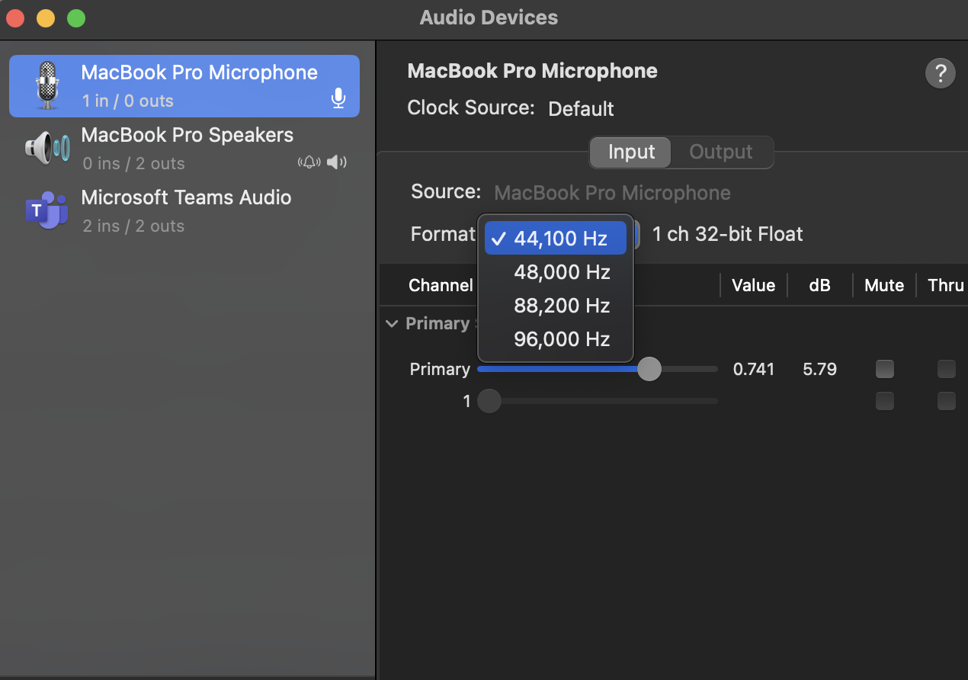968x680 pixels.
Task: Set sample rate to 96,000 Hz
Action: [556, 339]
